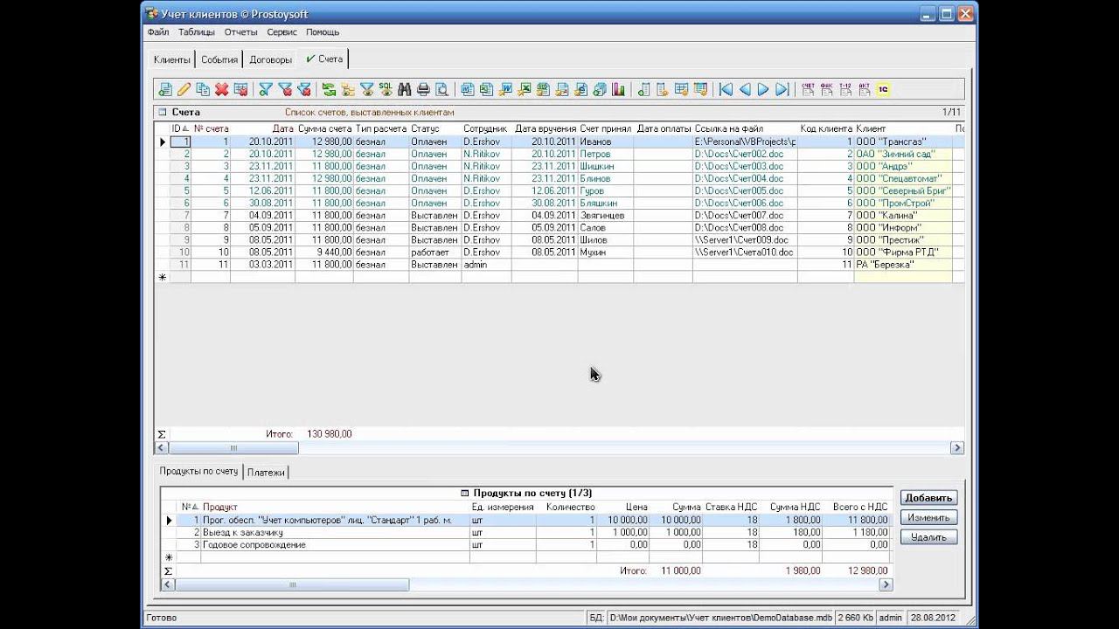Click the admin user in status bar
Viewport: 1119px width, 629px height.
click(890, 618)
